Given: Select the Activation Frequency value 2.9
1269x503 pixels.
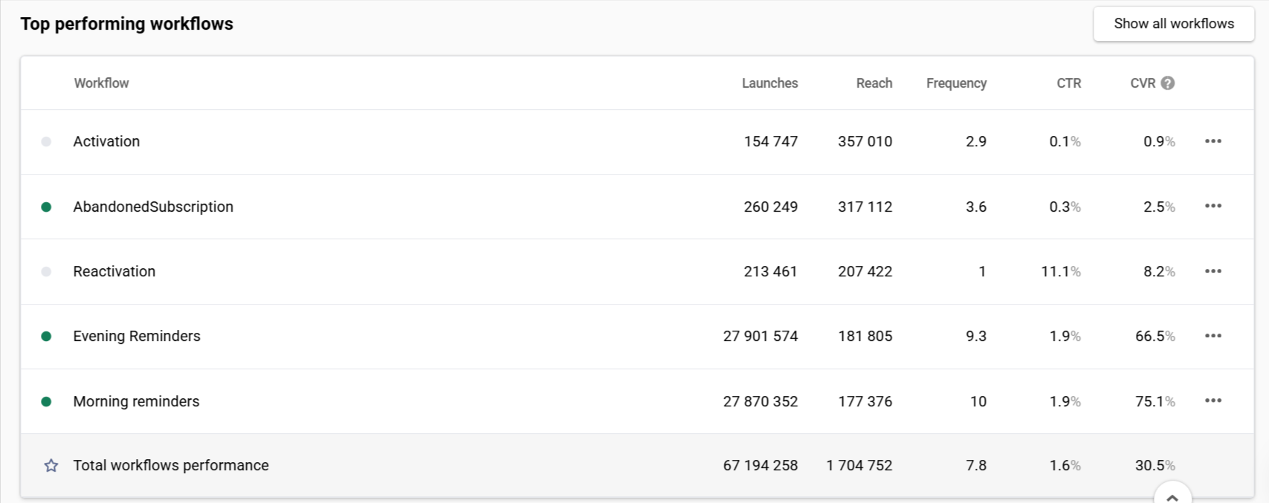Looking at the screenshot, I should [x=976, y=141].
